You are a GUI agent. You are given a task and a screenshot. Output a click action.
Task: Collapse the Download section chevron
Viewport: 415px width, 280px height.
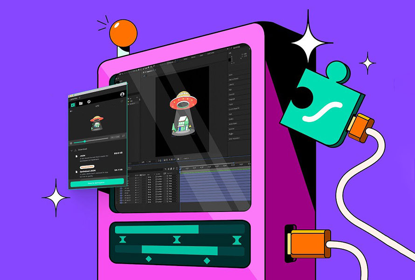point(71,150)
